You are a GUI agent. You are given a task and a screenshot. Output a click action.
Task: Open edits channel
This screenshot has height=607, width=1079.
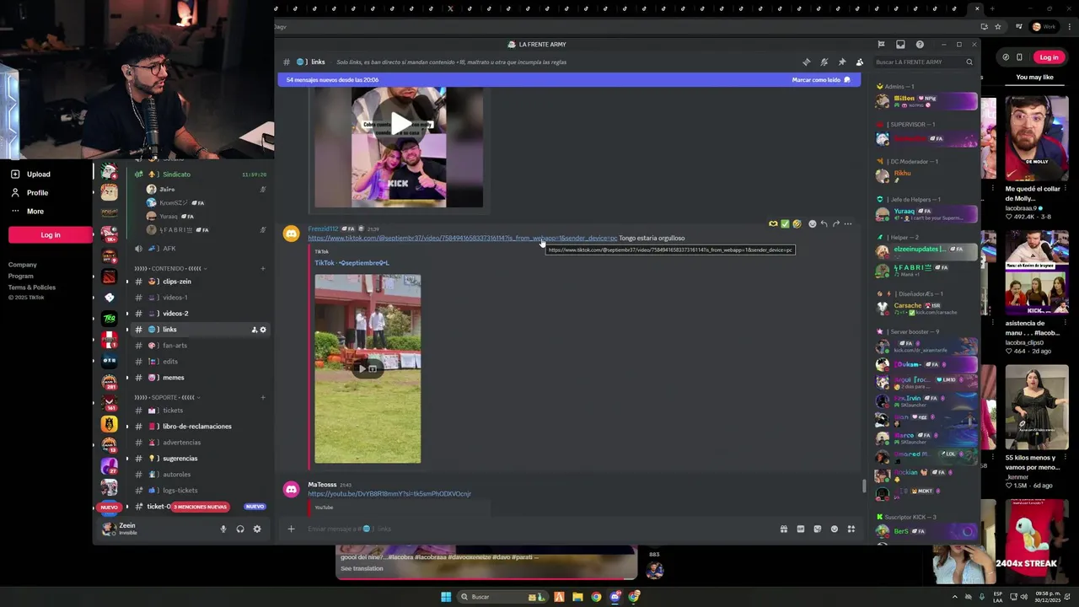(199, 362)
